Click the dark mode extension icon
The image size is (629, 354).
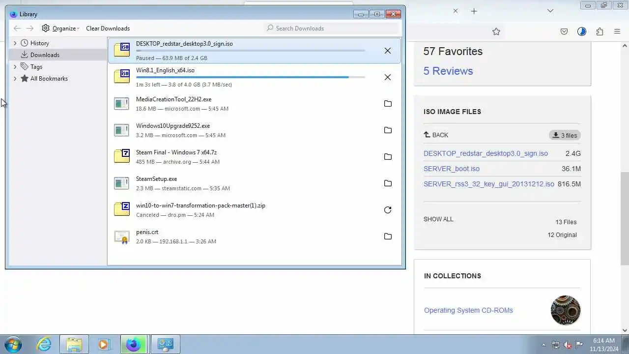coord(582,31)
